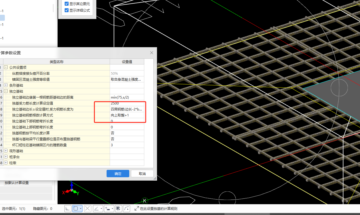Click the dialog resize grip near 取消
The image size is (360, 215).
[x=155, y=178]
